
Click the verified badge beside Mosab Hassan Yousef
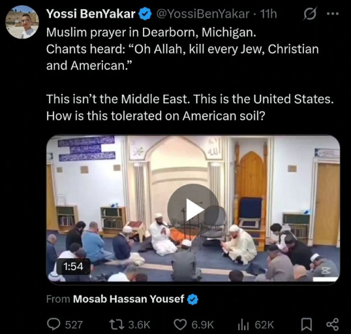pos(192,299)
